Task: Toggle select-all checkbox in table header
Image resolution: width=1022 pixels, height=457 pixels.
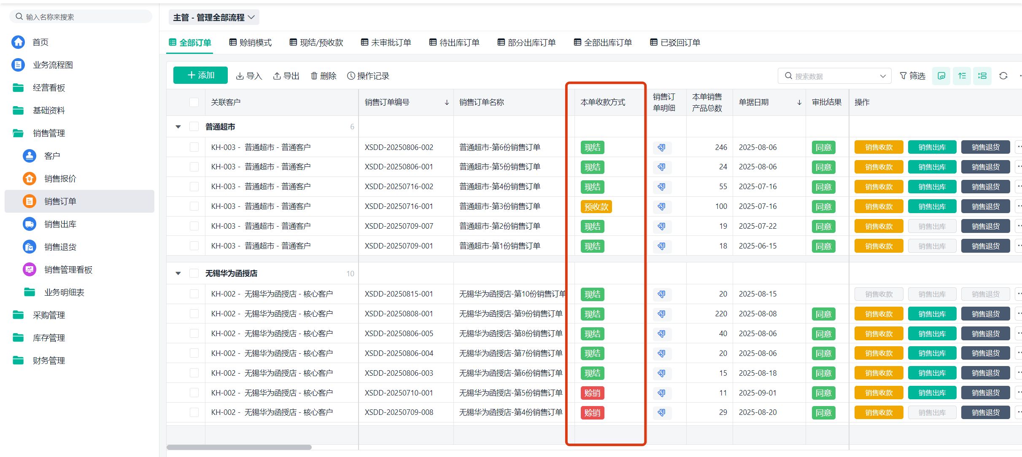Action: click(194, 102)
